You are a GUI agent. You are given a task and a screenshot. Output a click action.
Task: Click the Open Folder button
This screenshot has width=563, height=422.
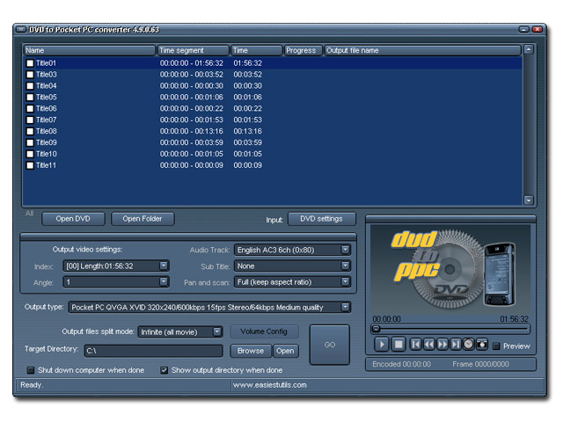[x=143, y=219]
